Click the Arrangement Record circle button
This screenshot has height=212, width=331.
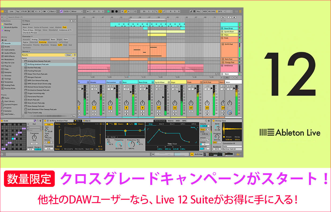(116, 11)
